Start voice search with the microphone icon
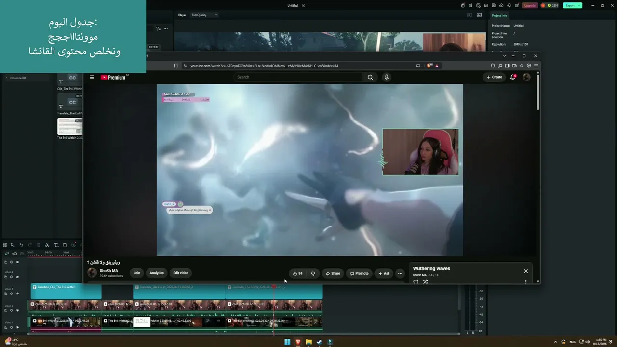The image size is (617, 347). pos(386,77)
